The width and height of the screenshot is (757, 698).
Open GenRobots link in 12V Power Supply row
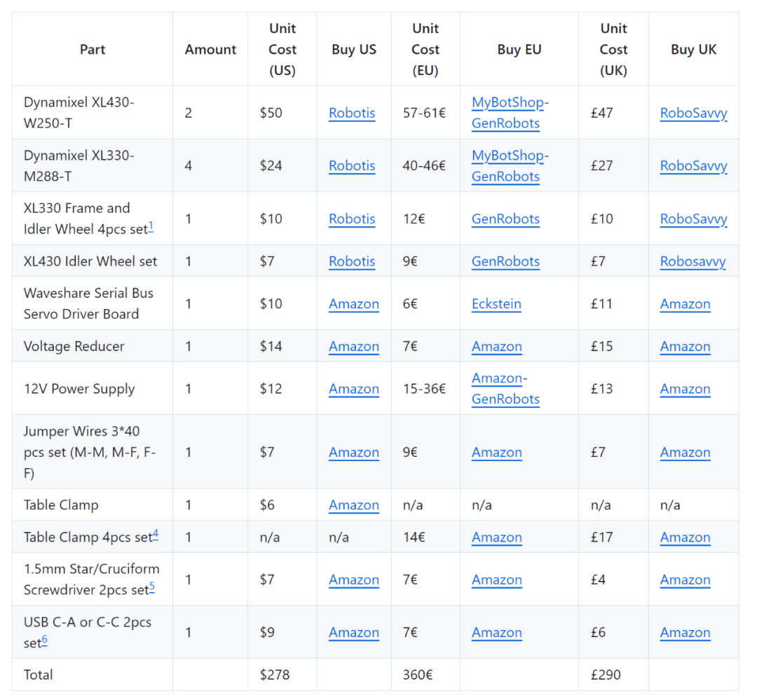[505, 399]
